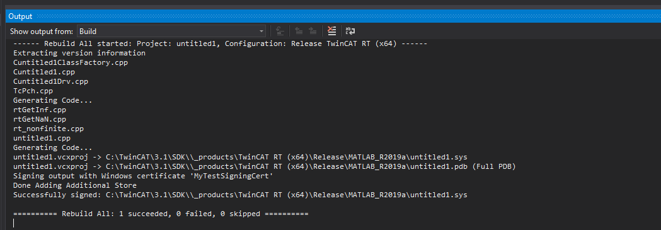Viewport: 661px width, 230px height.
Task: Click the 'Show output from:' label
Action: coord(42,31)
